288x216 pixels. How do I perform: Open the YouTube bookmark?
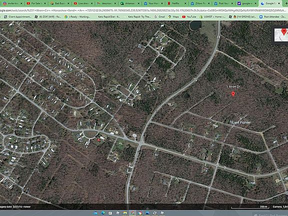coord(189,16)
